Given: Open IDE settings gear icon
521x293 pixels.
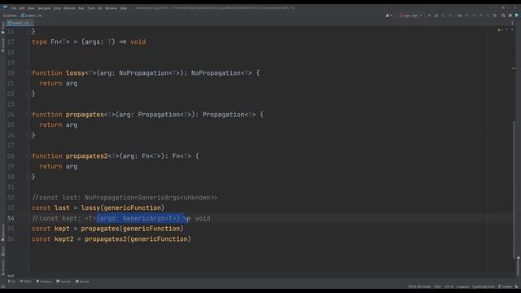Looking at the screenshot, I should tap(510, 15).
